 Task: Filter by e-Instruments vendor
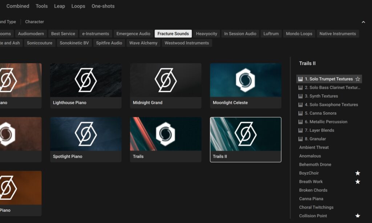click(x=96, y=34)
